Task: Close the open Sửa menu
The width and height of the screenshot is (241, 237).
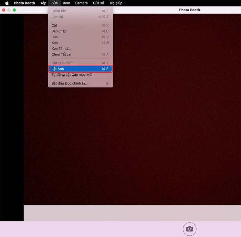Action: click(x=54, y=3)
